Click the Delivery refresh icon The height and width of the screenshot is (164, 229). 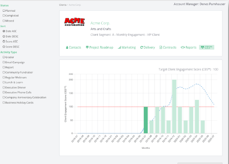pos(142,47)
